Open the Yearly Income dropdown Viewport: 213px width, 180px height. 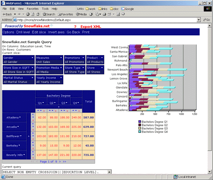pyautogui.click(x=61, y=78)
